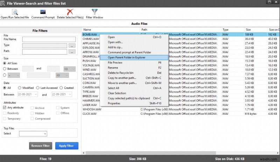The image size is (280, 162).
Task: Click the Path filter input field
Action: 45,52
